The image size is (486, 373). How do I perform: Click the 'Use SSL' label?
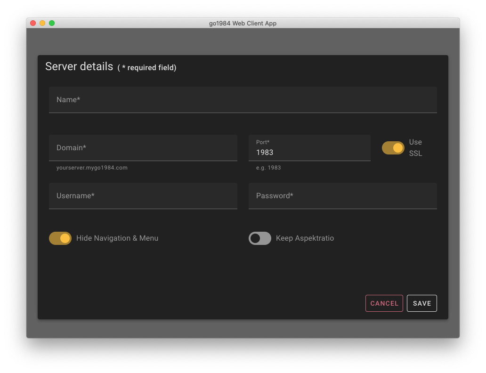point(416,148)
